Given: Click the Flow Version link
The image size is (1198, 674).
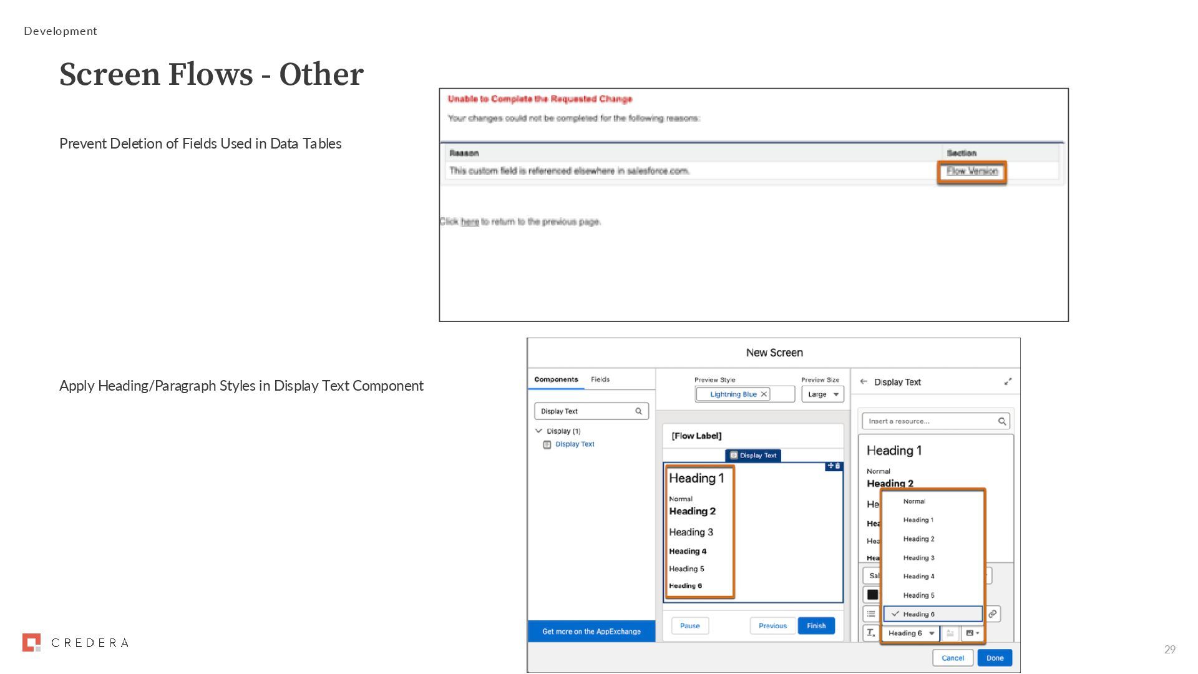Looking at the screenshot, I should 972,171.
